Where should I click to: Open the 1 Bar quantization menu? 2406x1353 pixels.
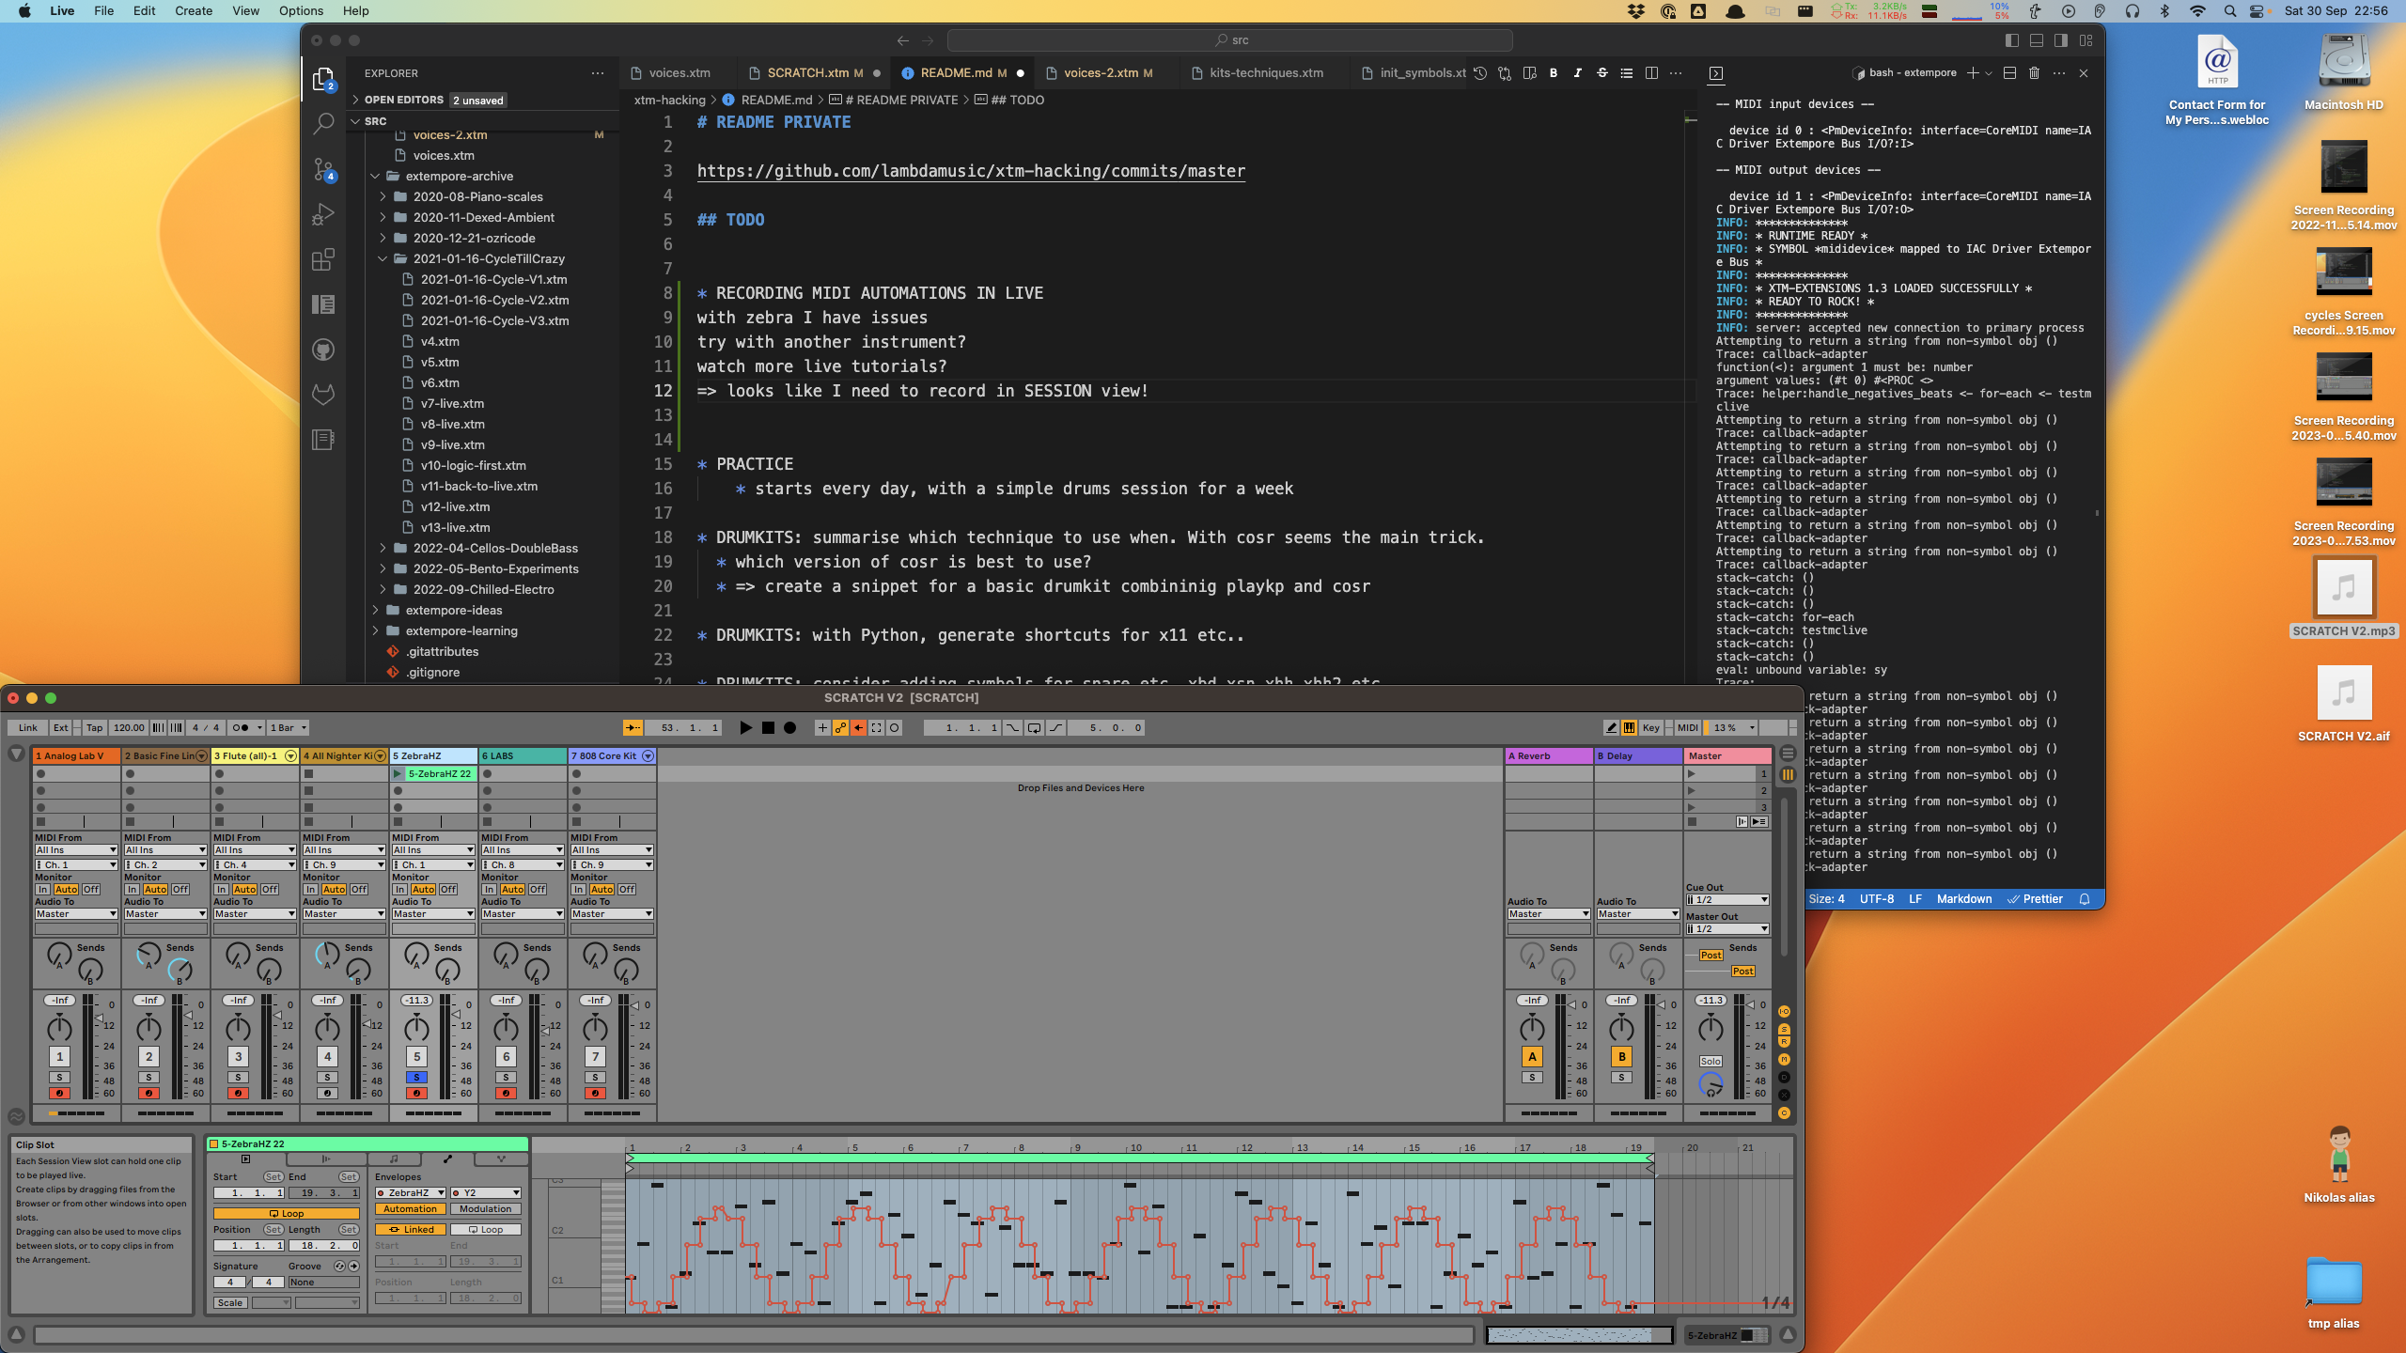(x=288, y=727)
